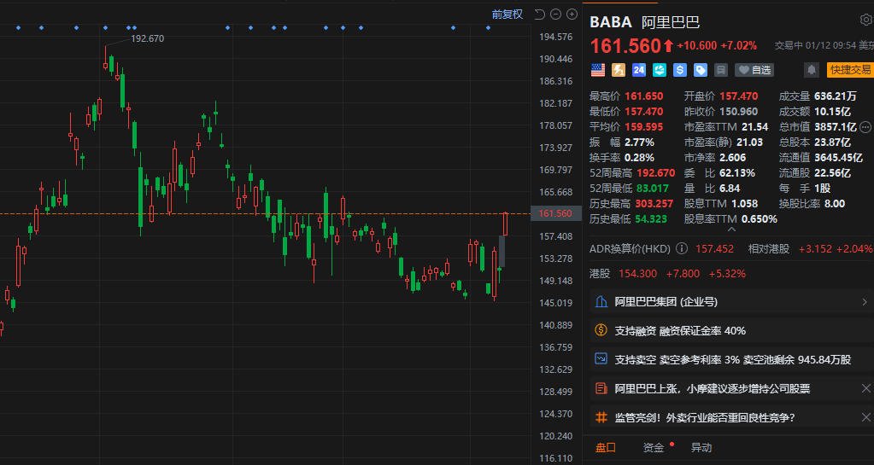Image resolution: width=874 pixels, height=465 pixels.
Task: Switch to the 资金 tab
Action: tap(654, 448)
